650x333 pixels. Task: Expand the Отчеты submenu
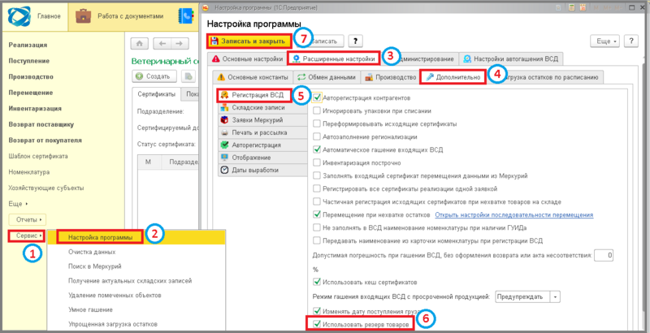[28, 219]
